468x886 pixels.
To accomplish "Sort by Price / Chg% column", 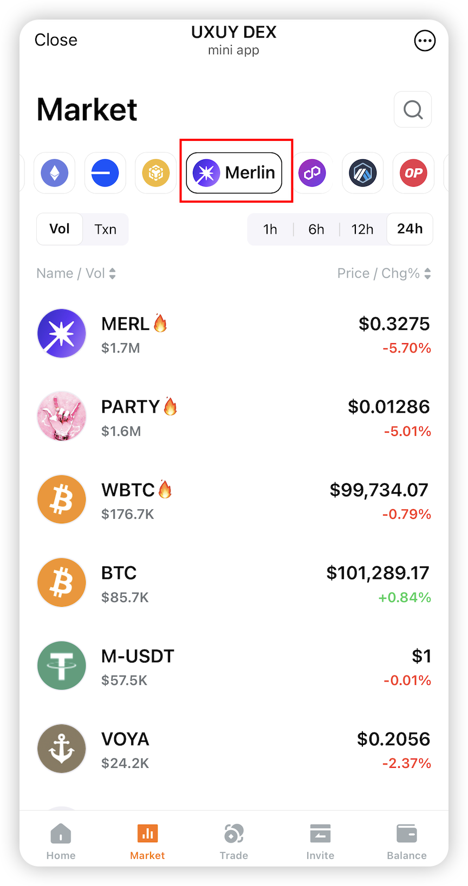I will pos(384,273).
